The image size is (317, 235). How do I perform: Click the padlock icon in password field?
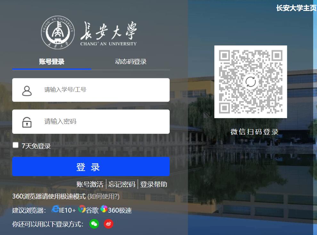coord(27,122)
